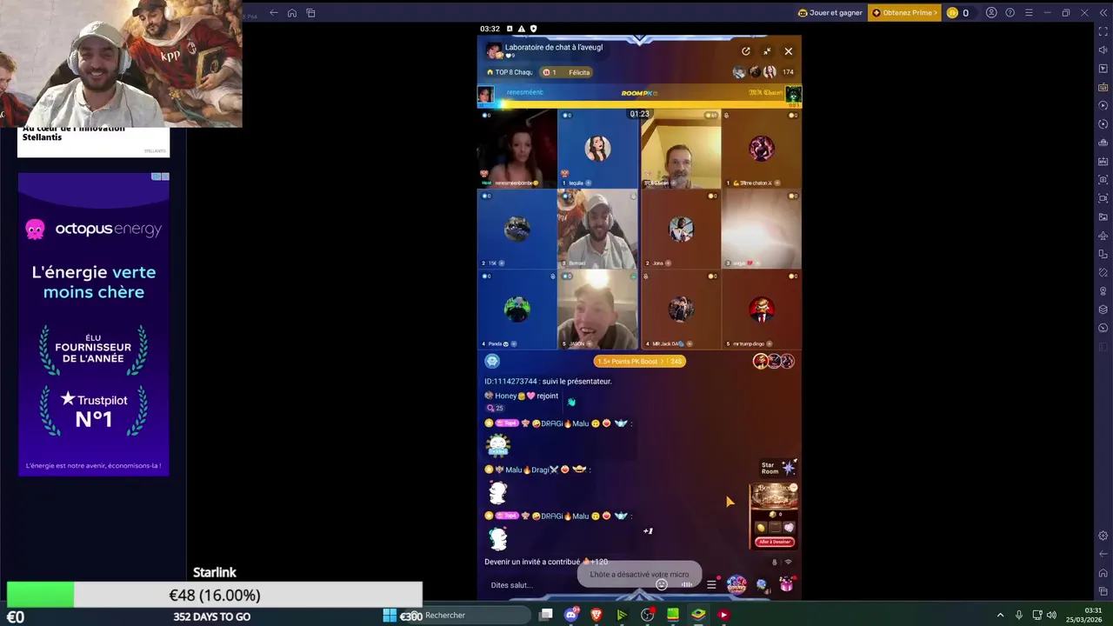
Task: Open the 174 viewers count list
Action: [x=788, y=72]
